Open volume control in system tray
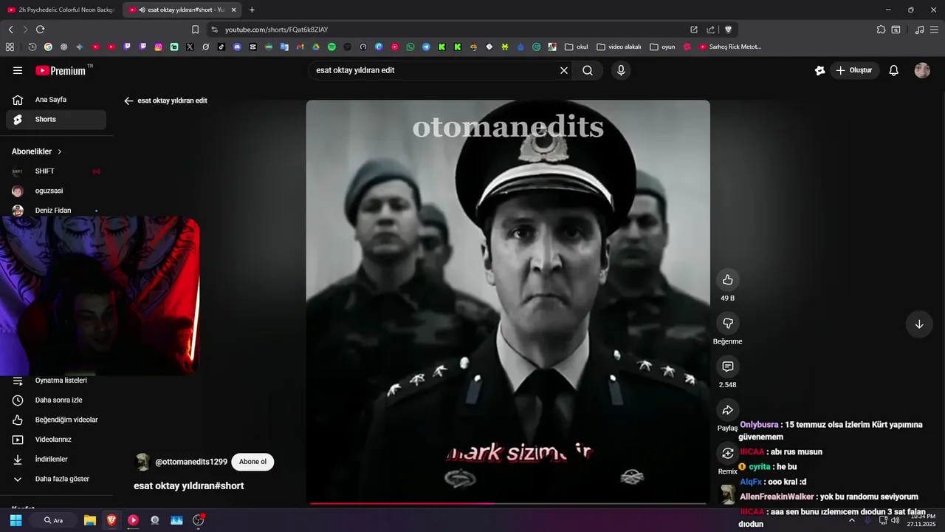This screenshot has width=945, height=532. [x=896, y=520]
